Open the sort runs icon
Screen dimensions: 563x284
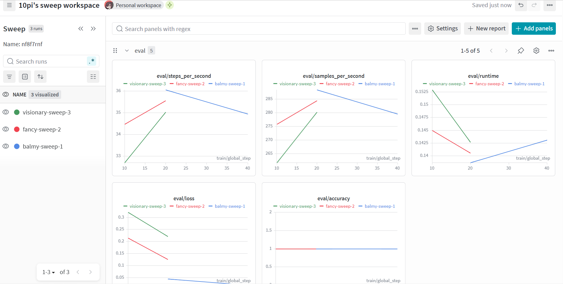pyautogui.click(x=40, y=77)
